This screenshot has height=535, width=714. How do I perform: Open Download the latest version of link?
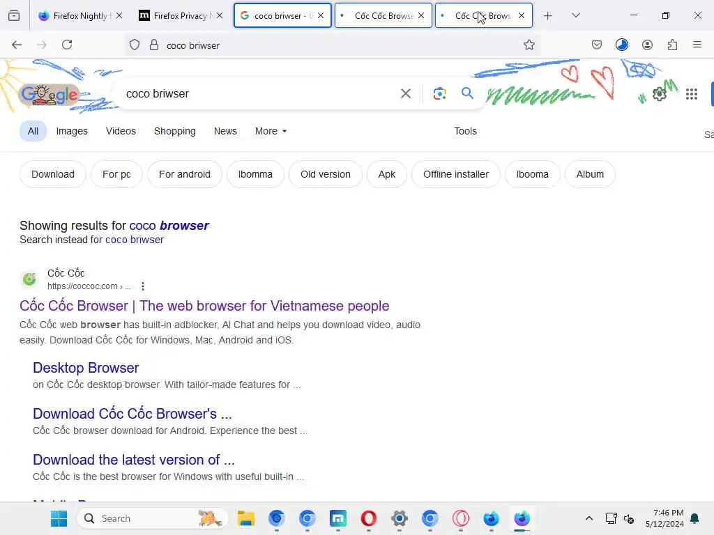tap(133, 460)
